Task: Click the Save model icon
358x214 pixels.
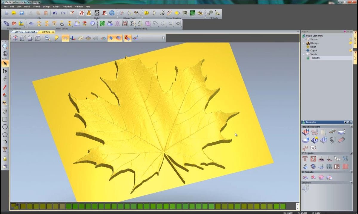Action: [x=21, y=13]
